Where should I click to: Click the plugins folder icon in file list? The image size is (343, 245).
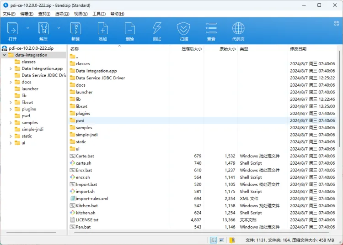(x=73, y=113)
